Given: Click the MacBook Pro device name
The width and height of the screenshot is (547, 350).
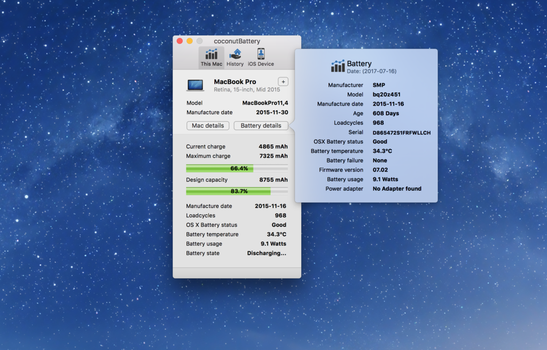Looking at the screenshot, I should tap(235, 82).
